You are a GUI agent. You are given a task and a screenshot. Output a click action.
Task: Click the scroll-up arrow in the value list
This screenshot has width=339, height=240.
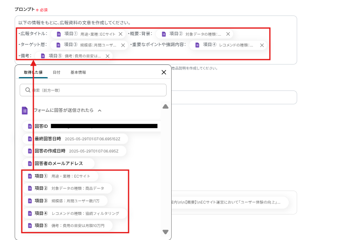pos(165,106)
